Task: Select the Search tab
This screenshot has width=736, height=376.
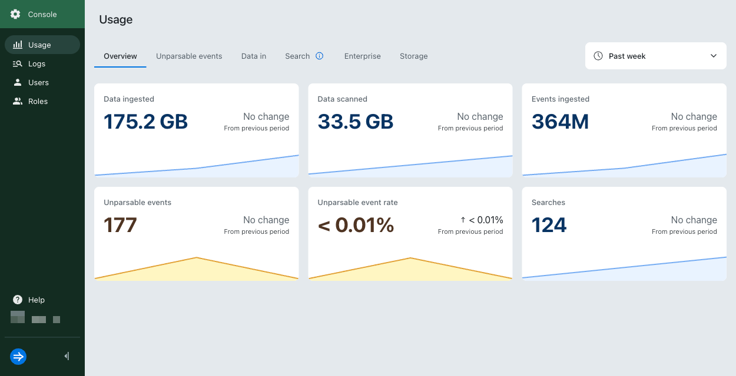Action: tap(298, 56)
